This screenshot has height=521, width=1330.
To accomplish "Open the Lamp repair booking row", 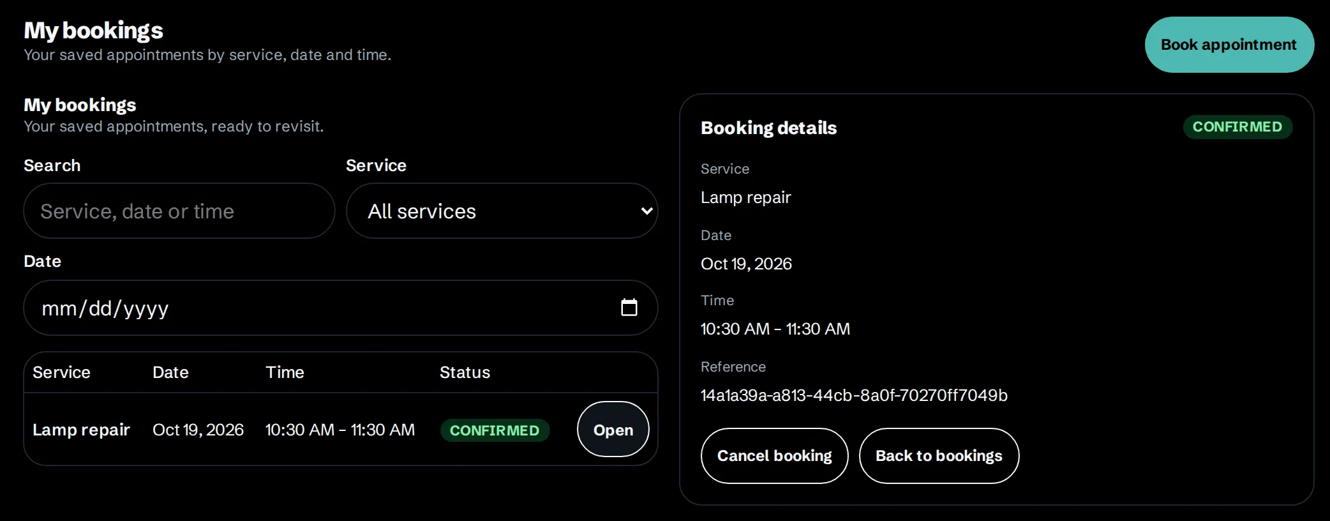I will pos(613,430).
